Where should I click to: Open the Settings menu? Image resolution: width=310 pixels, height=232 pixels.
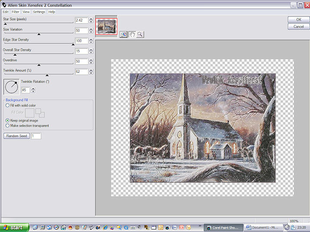click(x=39, y=12)
